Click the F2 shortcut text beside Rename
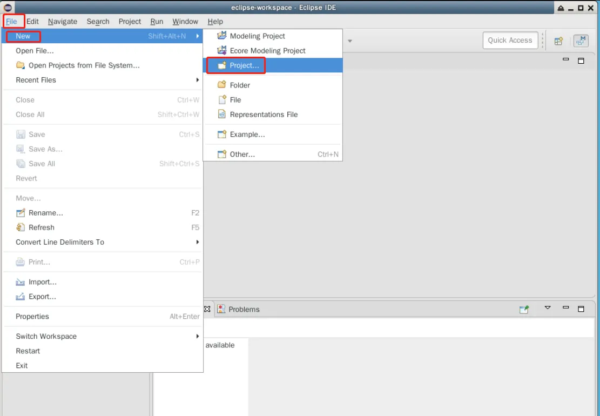This screenshot has width=600, height=416. [195, 213]
